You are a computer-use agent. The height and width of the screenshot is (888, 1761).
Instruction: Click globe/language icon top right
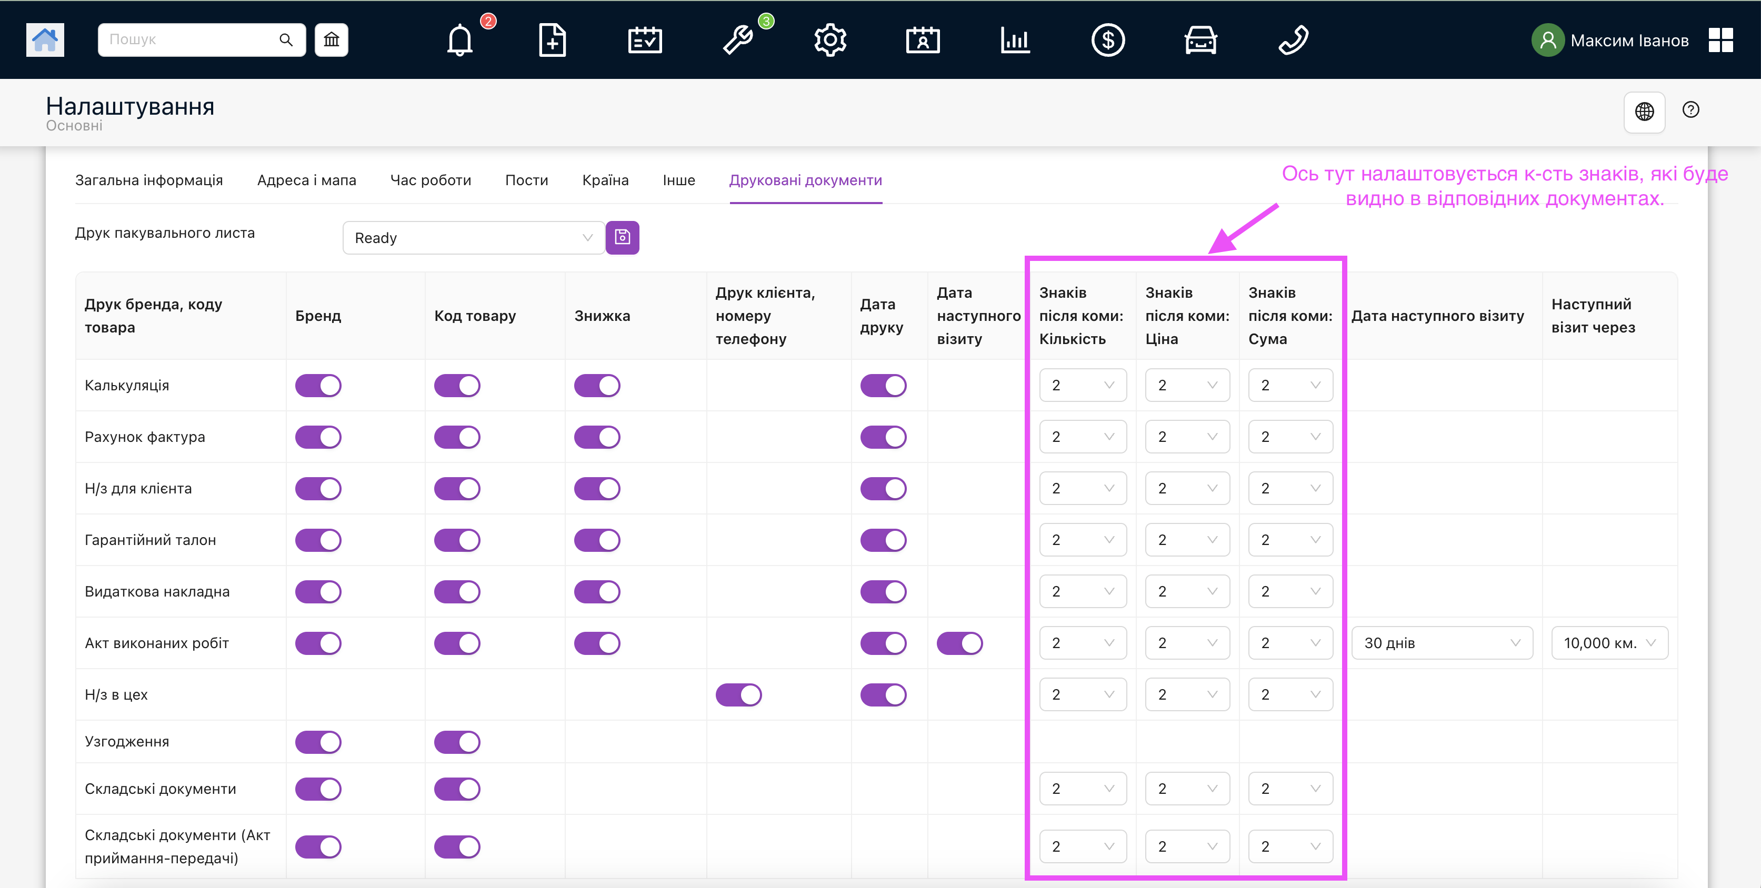[x=1644, y=110]
